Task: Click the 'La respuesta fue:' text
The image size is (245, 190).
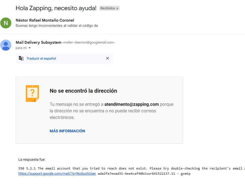Action: [x=32, y=160]
